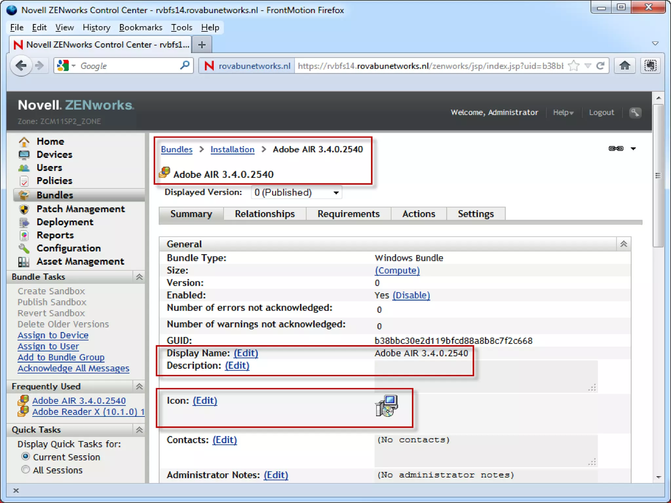Switch to the Settings tab
This screenshot has height=503, width=671.
pyautogui.click(x=476, y=214)
